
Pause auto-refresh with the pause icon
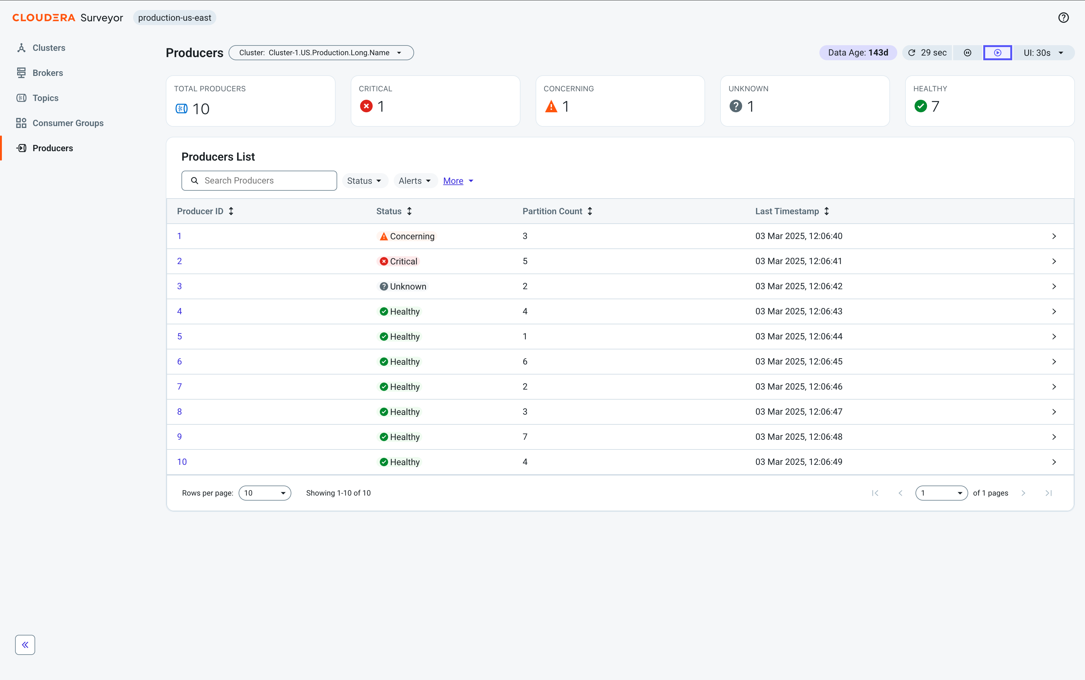968,53
